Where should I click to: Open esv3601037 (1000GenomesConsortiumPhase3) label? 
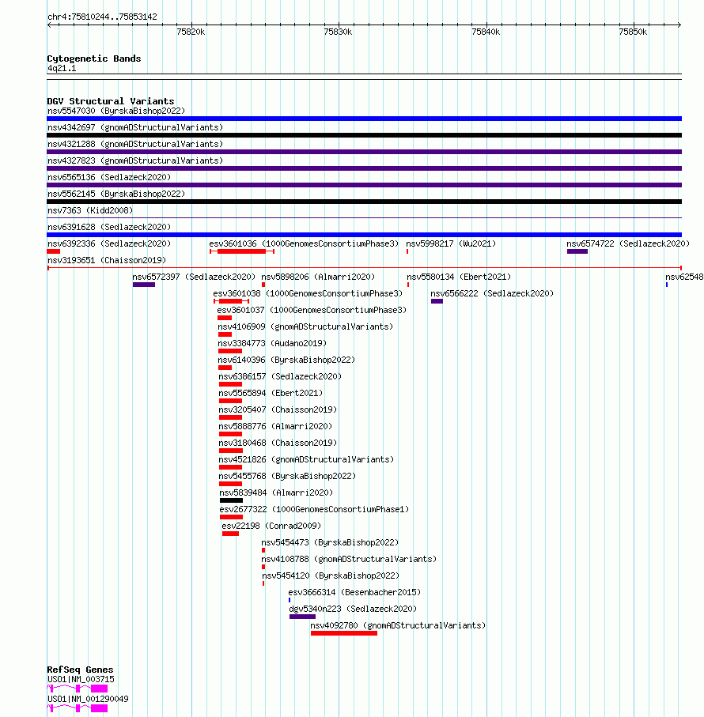coord(312,310)
